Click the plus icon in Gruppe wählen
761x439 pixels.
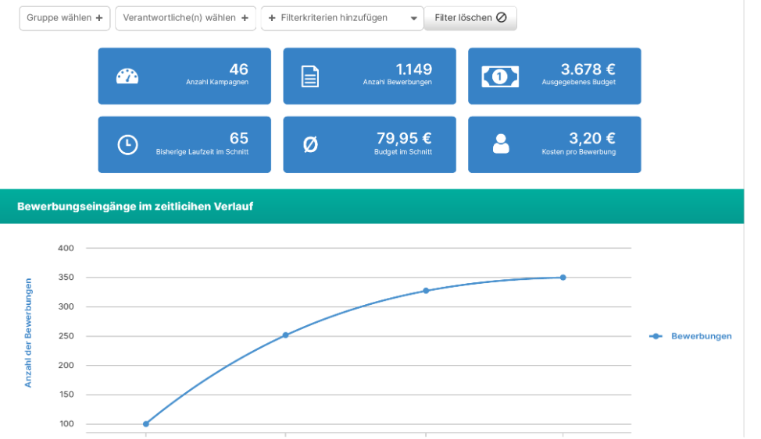[99, 18]
